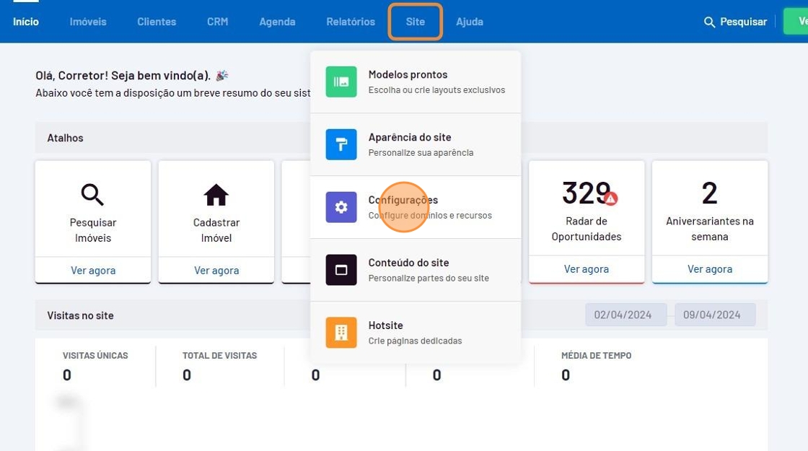This screenshot has width=808, height=451.
Task: Go to the Clientes menu
Action: click(x=157, y=22)
